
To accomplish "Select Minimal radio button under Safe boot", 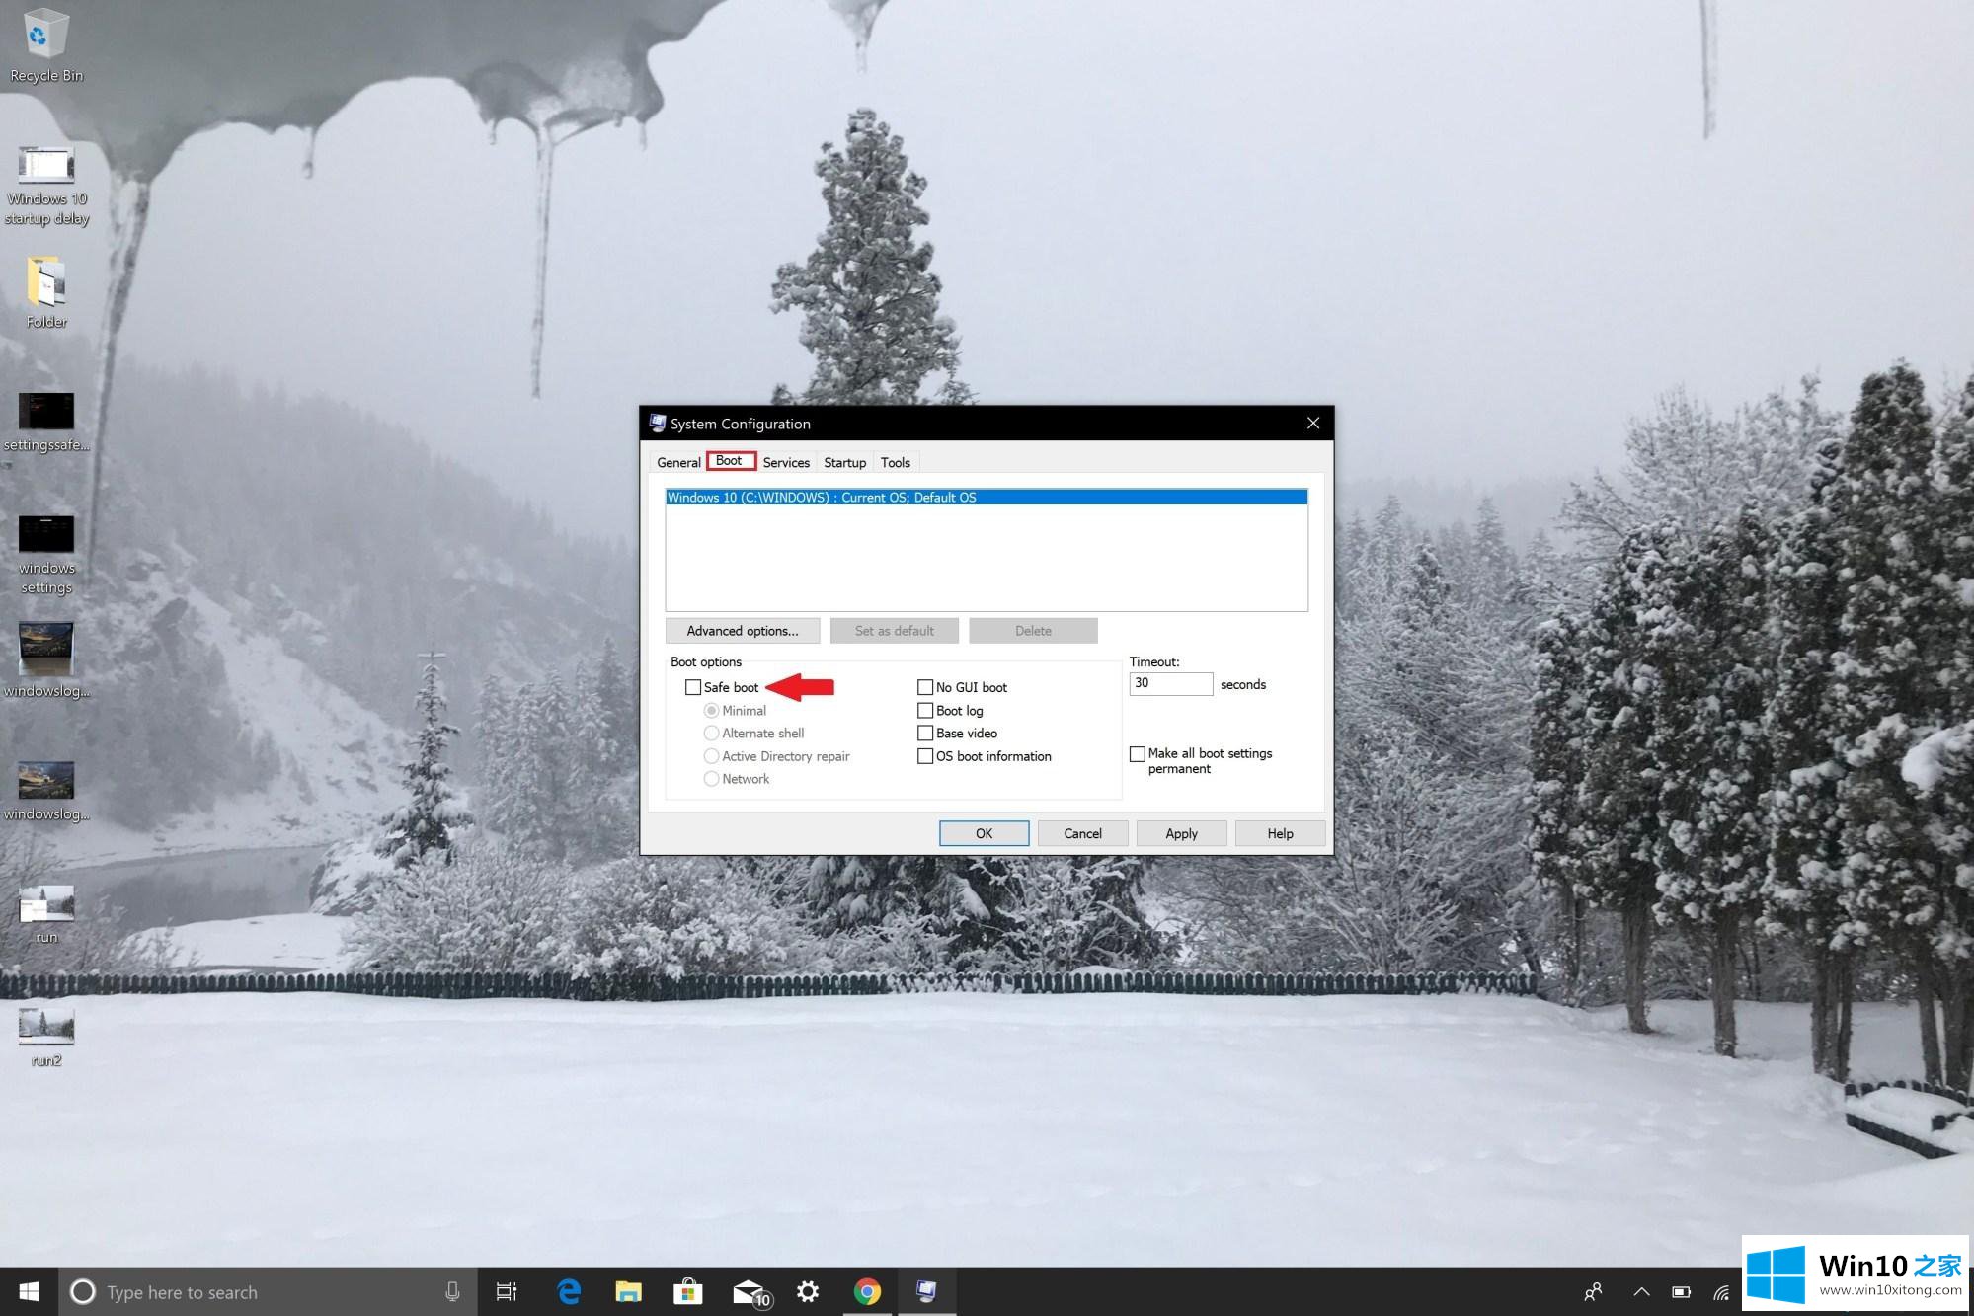I will point(711,710).
